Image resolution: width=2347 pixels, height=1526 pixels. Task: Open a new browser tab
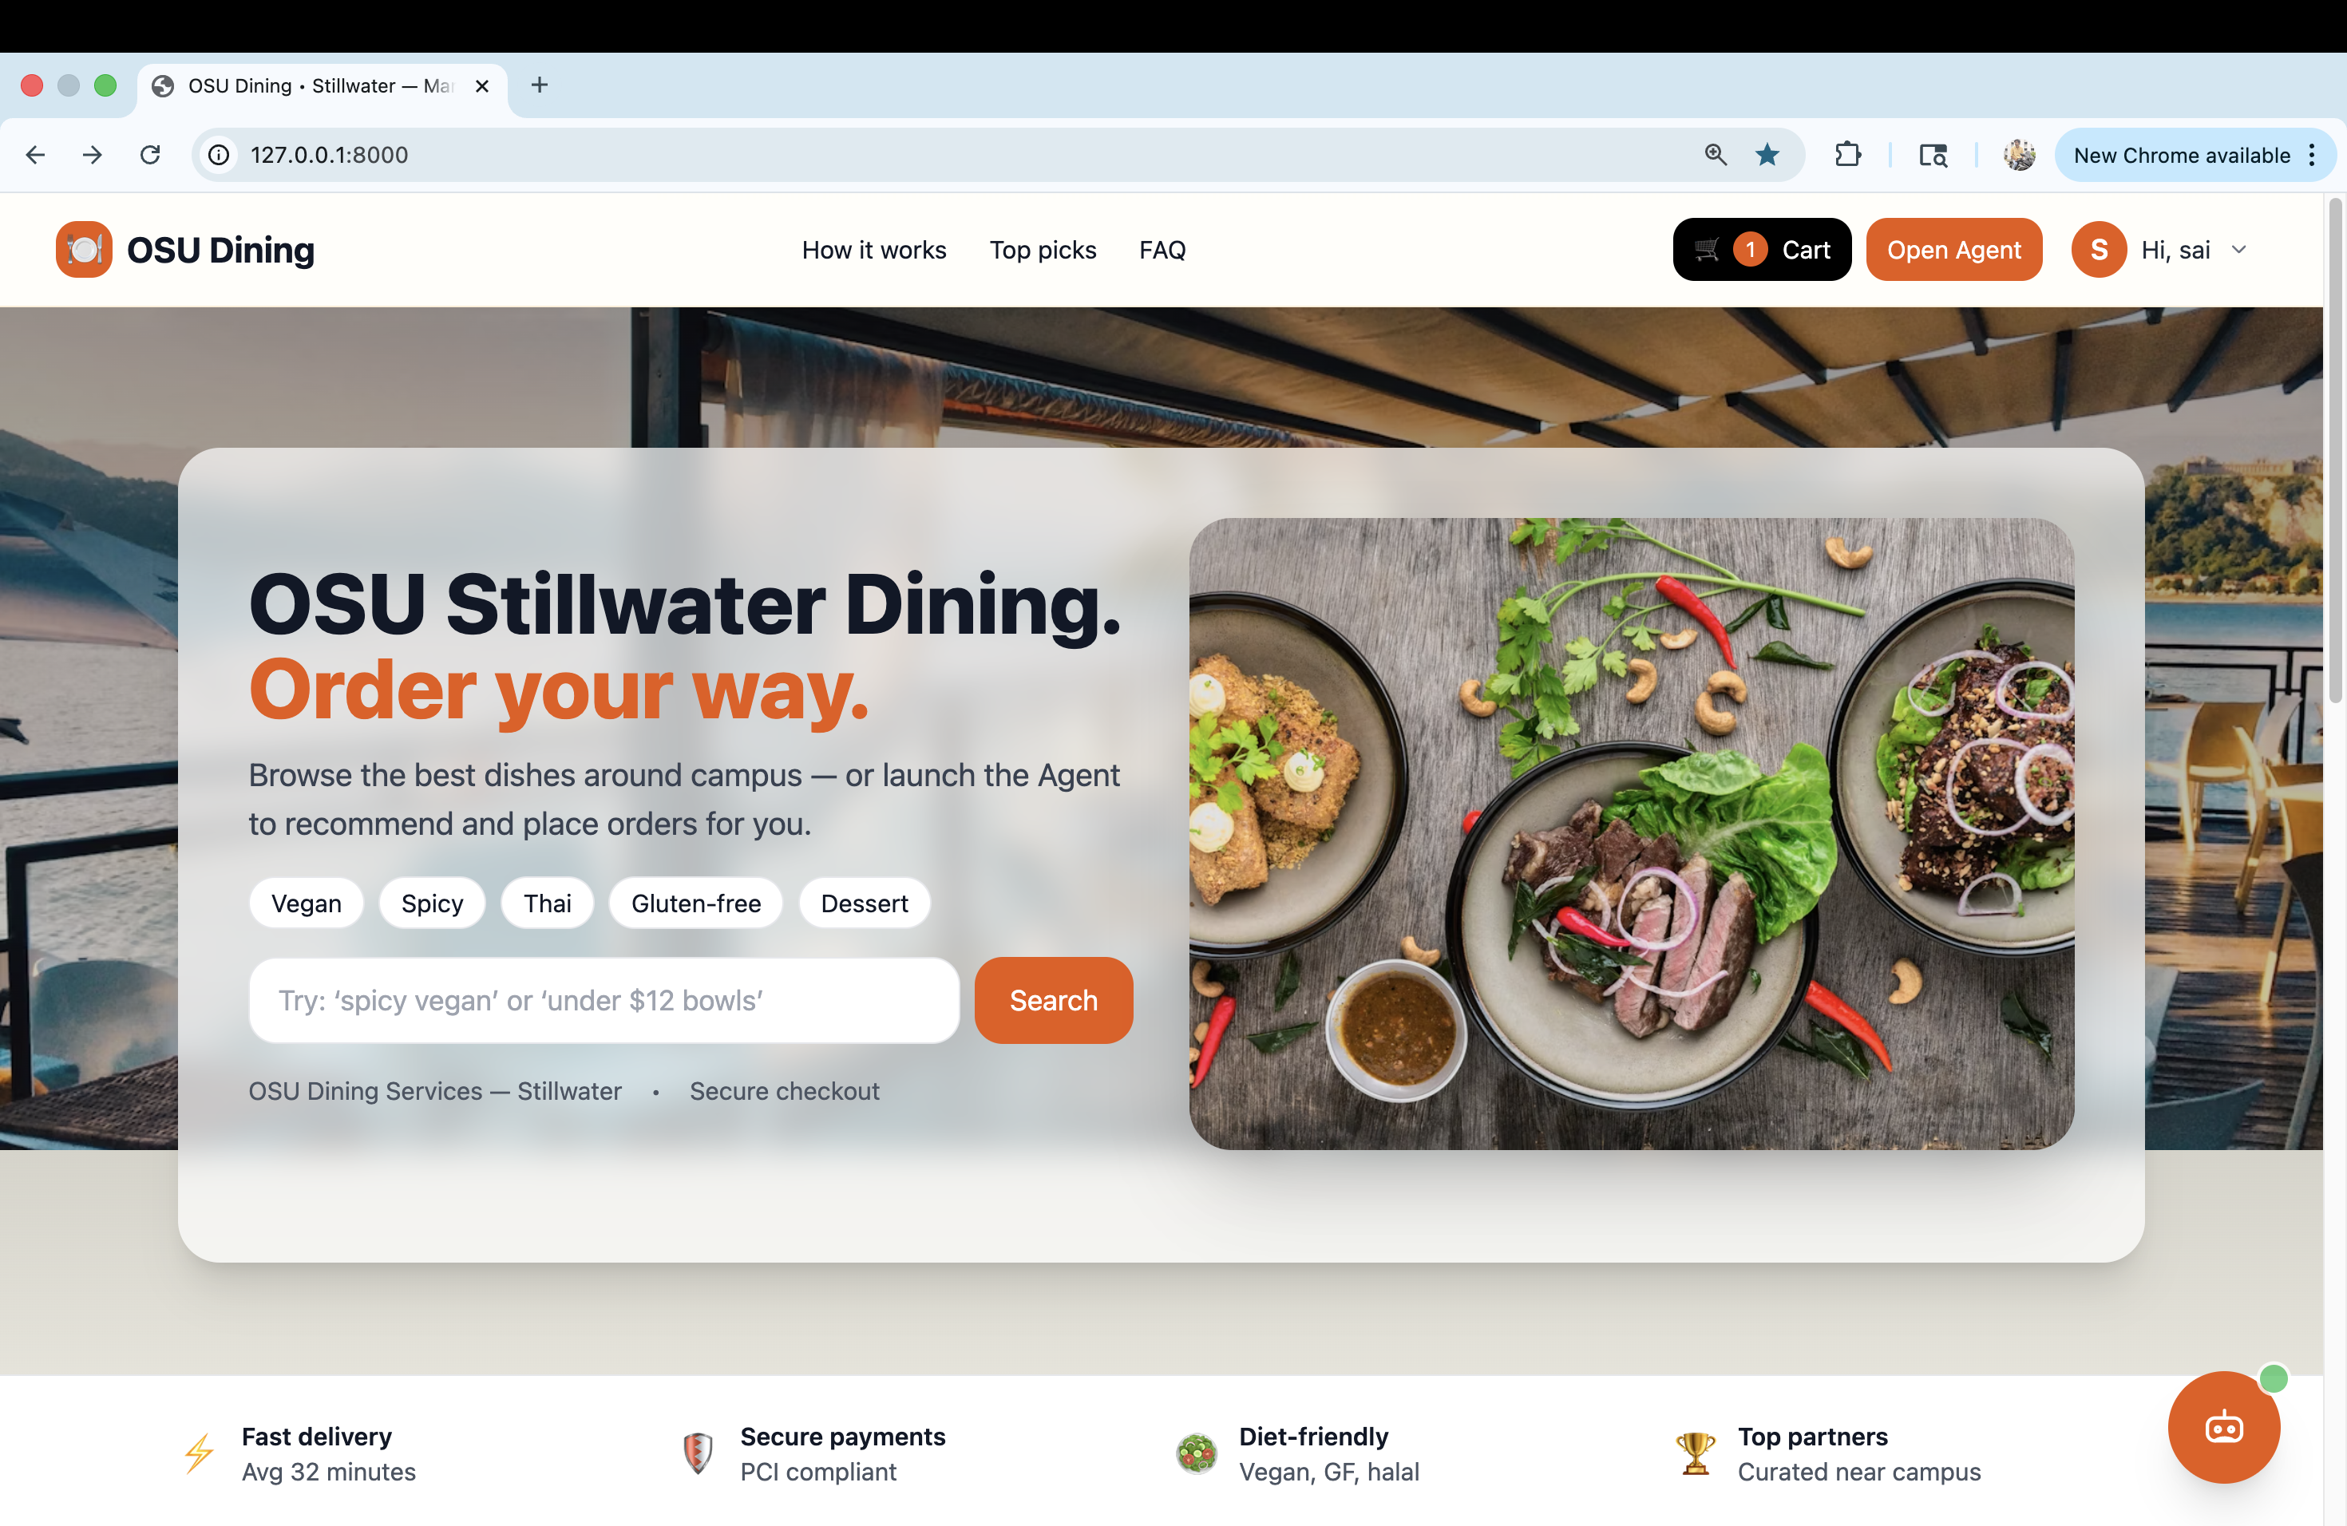point(540,85)
